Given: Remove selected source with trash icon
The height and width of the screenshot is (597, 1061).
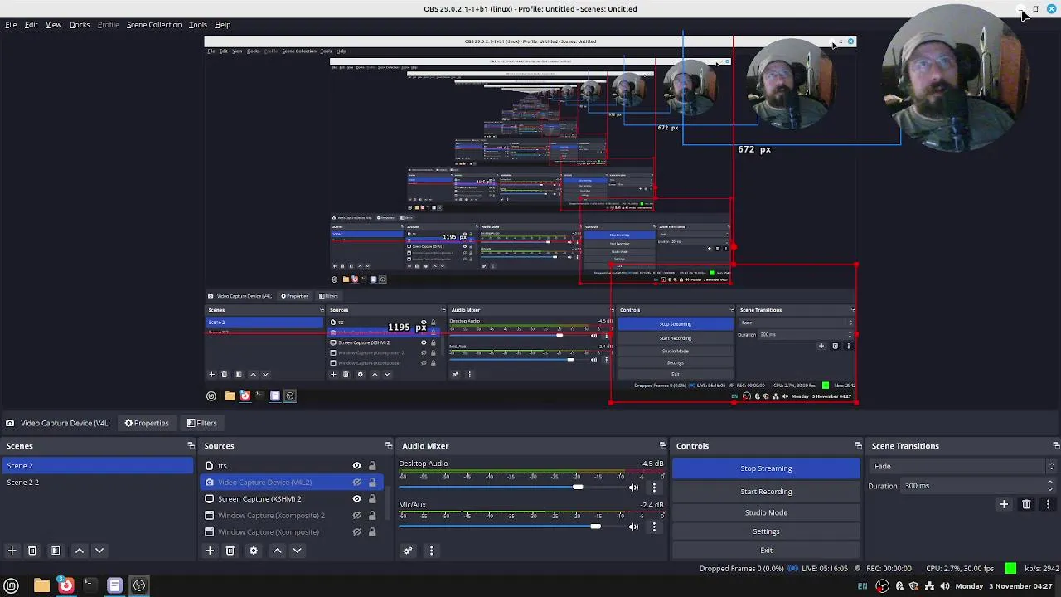Looking at the screenshot, I should (230, 551).
